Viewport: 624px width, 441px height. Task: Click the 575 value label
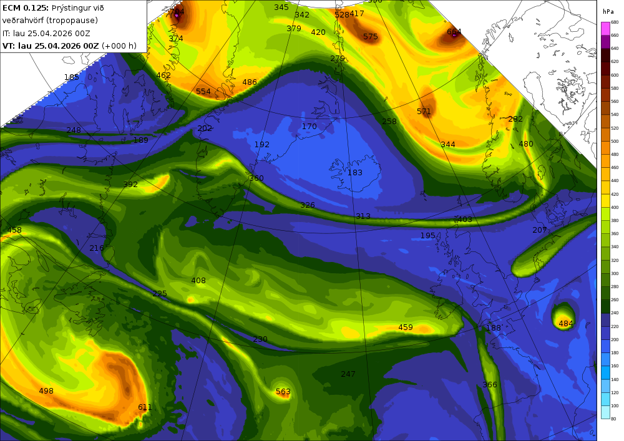tap(370, 37)
